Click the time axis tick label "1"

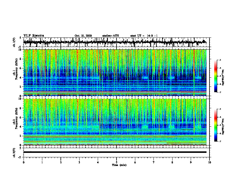42,162
